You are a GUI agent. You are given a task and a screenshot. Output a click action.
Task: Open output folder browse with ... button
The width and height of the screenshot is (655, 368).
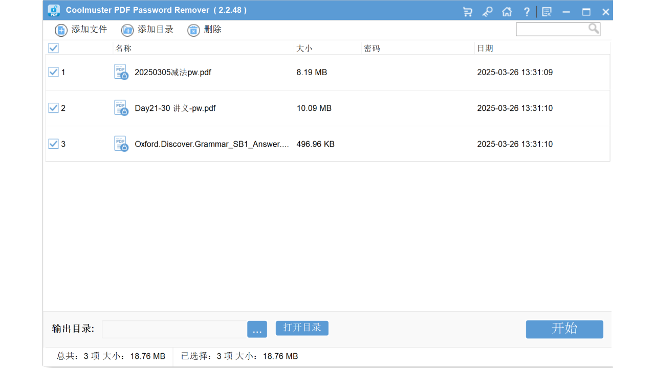click(257, 329)
